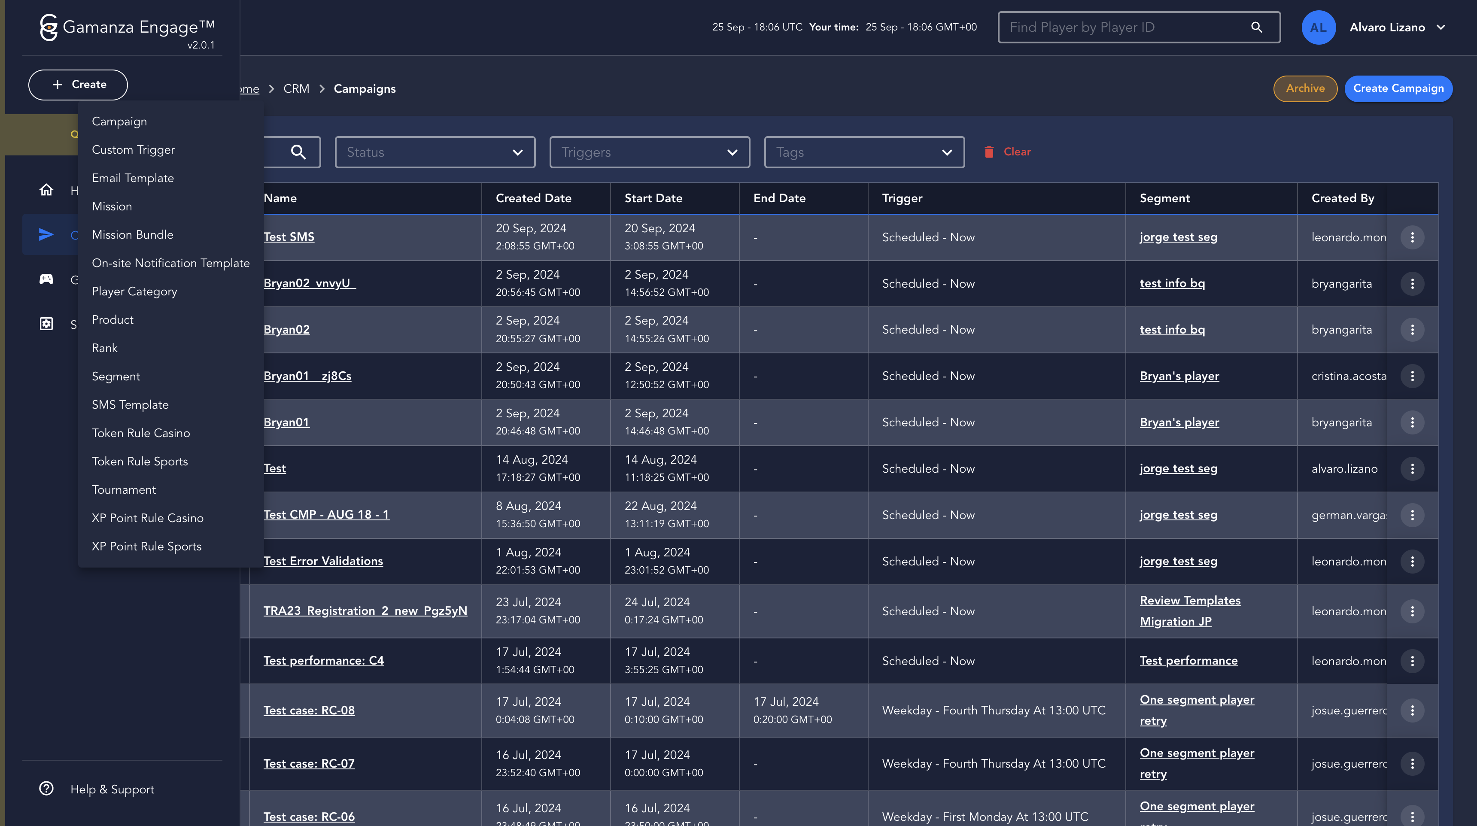
Task: Click the Create Campaign button
Action: pyautogui.click(x=1398, y=88)
